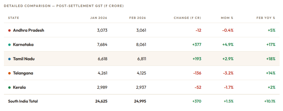The width and height of the screenshot is (283, 111).
Task: Select the Kerala state name
Action: [x=19, y=88]
